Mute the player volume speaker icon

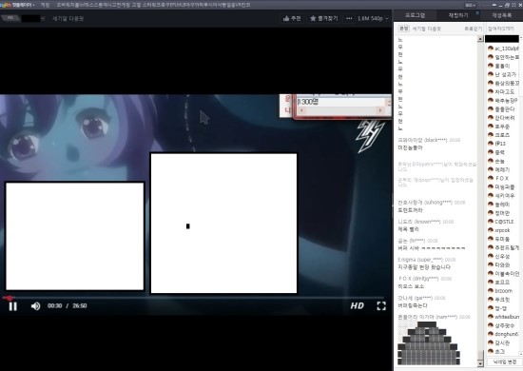35,306
